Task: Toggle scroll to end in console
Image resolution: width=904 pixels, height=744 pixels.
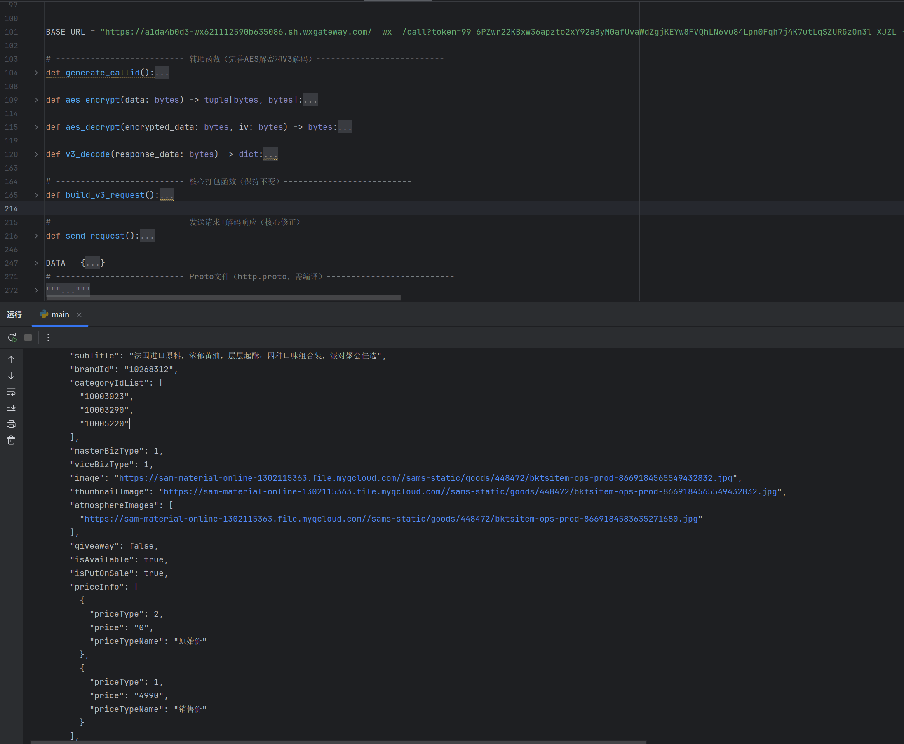Action: point(11,408)
